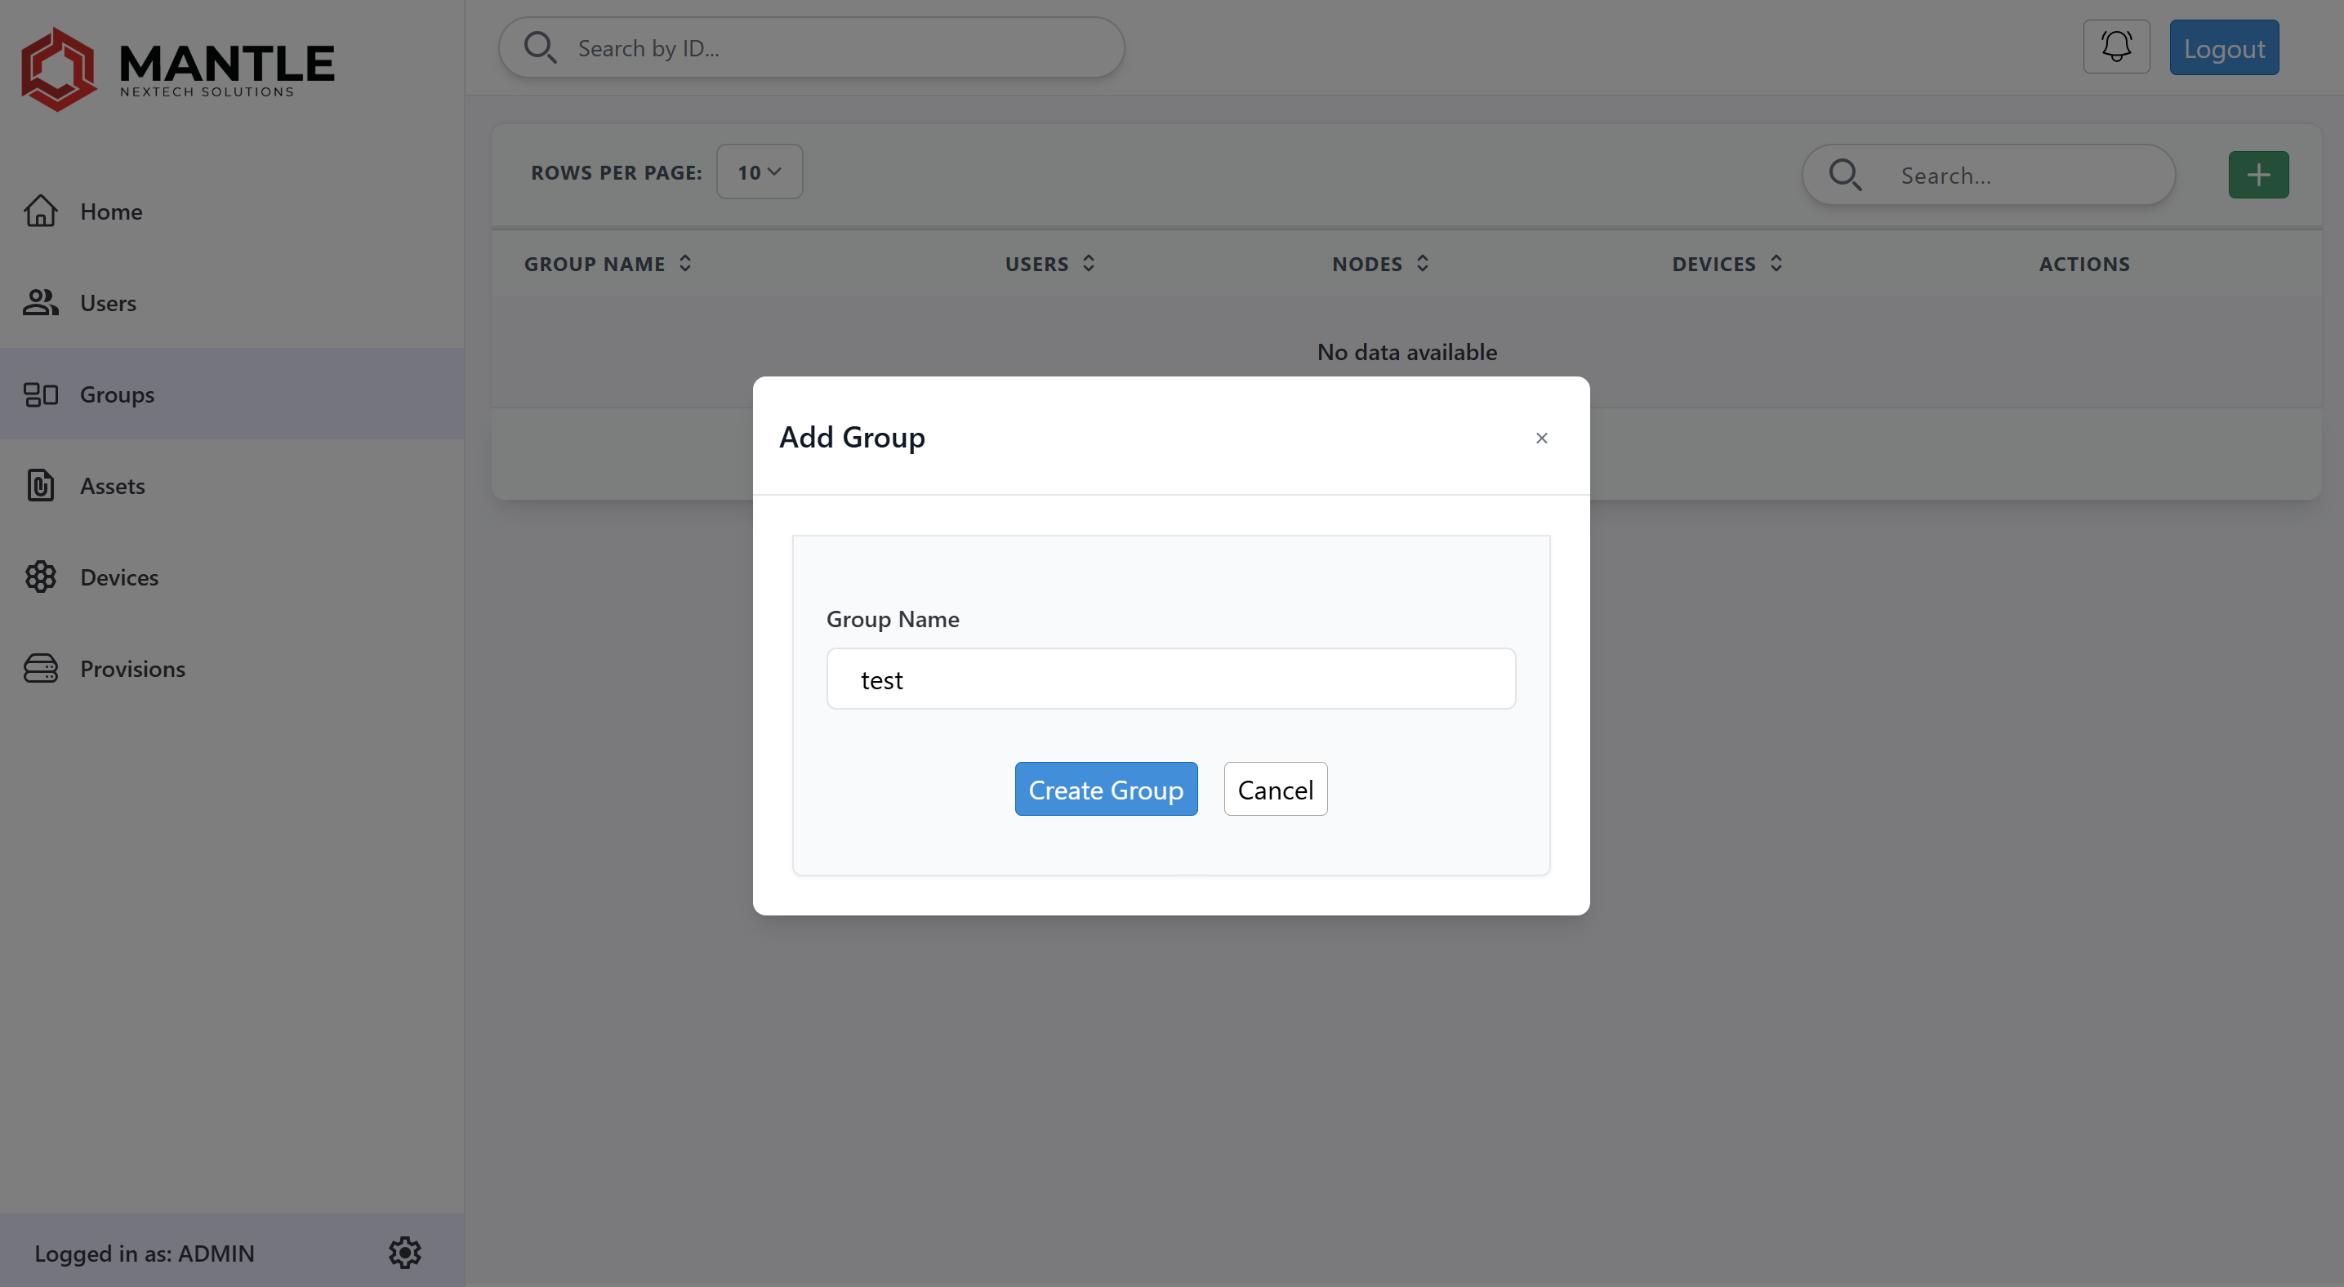2344x1287 pixels.
Task: Open Provisions from the sidebar
Action: 232,669
